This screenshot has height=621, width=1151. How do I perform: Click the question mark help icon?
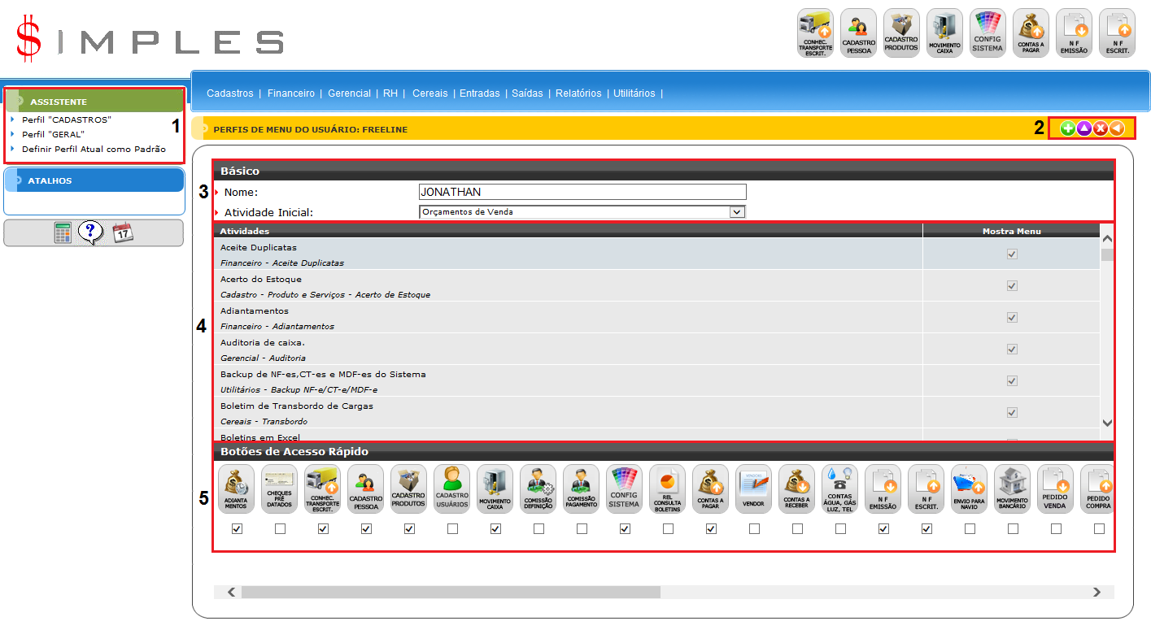click(x=90, y=233)
